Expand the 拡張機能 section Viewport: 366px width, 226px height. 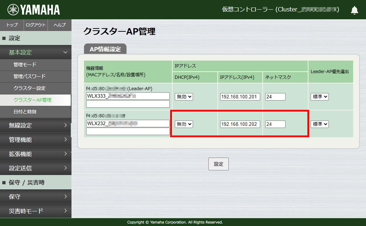[36, 154]
